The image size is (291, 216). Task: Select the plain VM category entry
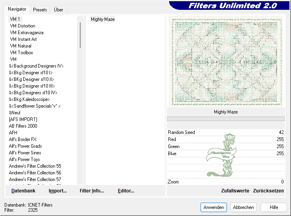tap(13, 59)
